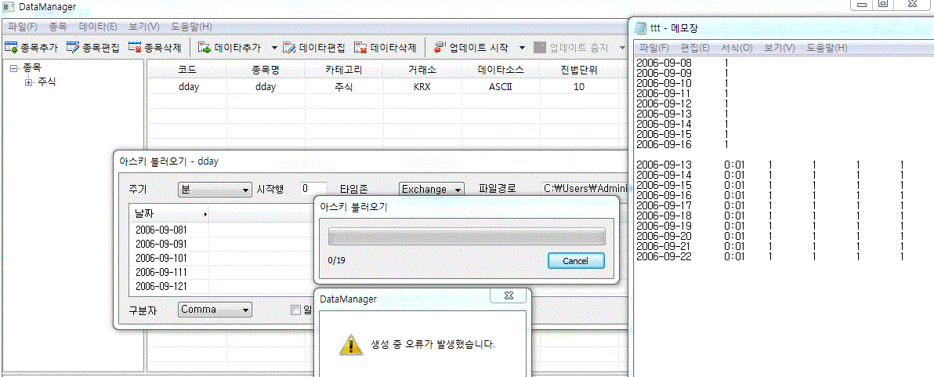
Task: Open the 구분자 dropdown set to Comma
Action: coord(215,310)
